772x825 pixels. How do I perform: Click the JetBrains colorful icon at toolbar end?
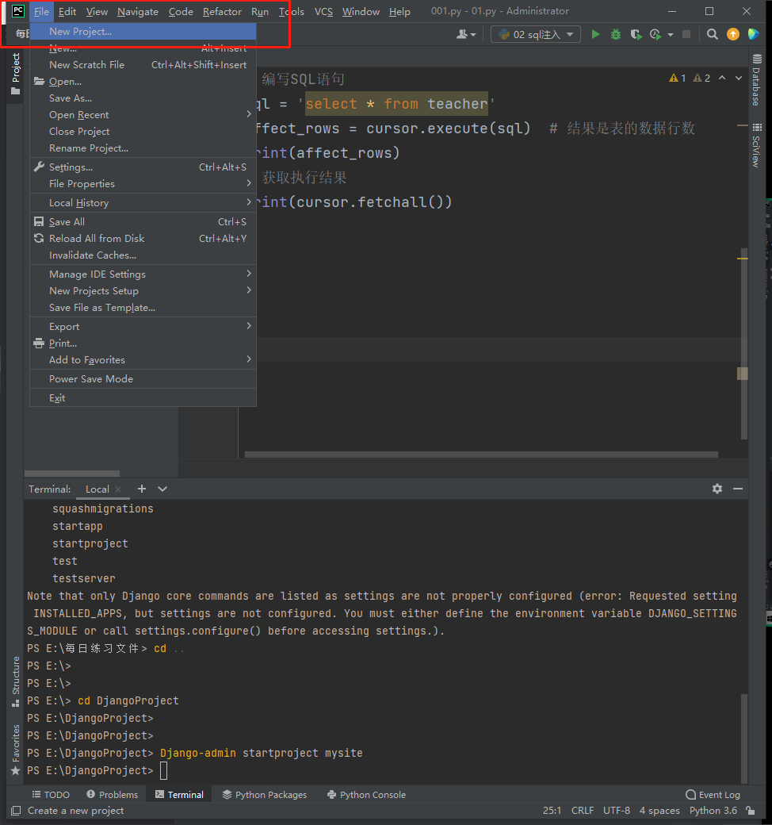coord(754,34)
